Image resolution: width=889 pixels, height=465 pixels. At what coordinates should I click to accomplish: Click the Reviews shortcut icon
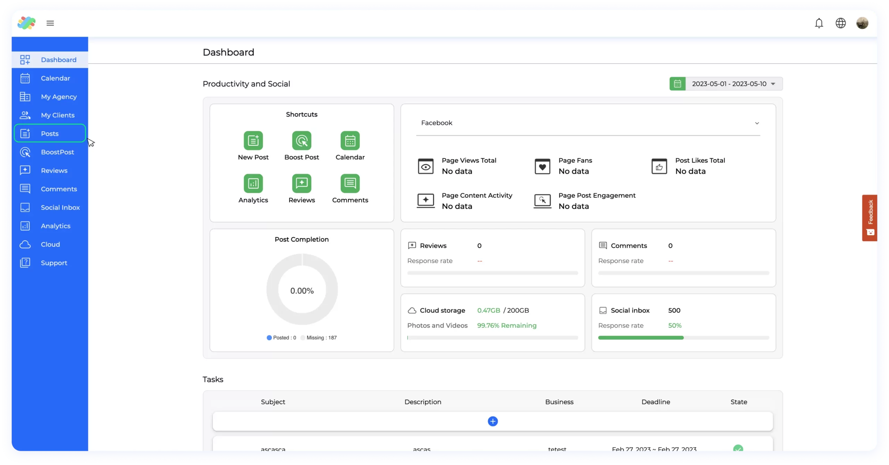point(301,183)
